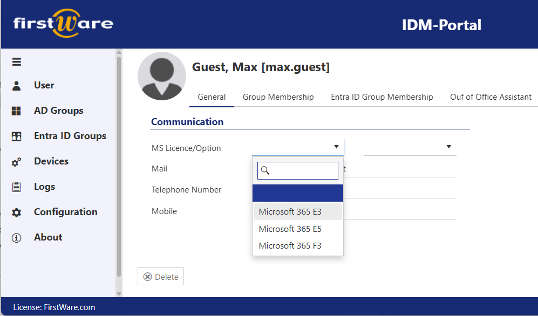538x316 pixels.
Task: Open the Out of Office Assistant tab
Action: (491, 97)
